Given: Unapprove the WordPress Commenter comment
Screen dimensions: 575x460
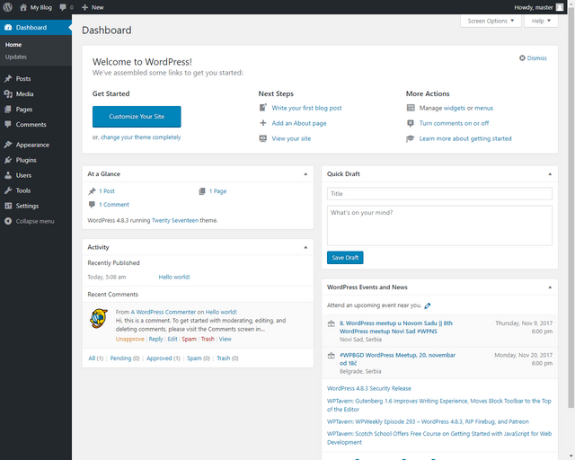Looking at the screenshot, I should (x=129, y=339).
